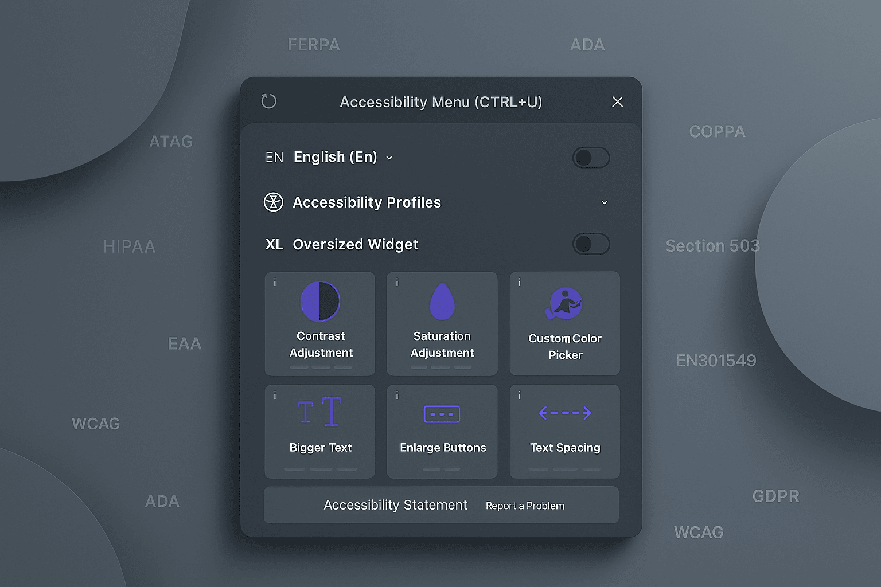Toggle the switch beside English language
Image resolution: width=881 pixels, height=587 pixels.
[x=591, y=158]
